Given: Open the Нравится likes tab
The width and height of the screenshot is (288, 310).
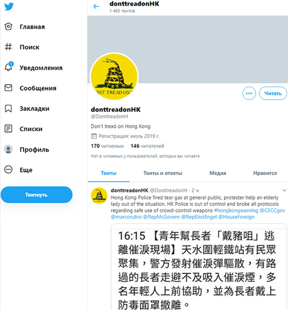Looking at the screenshot, I should (x=265, y=173).
